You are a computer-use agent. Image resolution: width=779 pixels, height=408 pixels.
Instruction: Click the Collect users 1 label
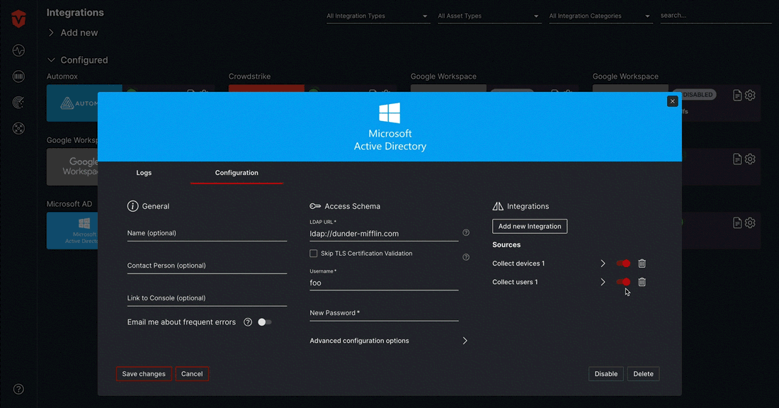click(x=515, y=282)
